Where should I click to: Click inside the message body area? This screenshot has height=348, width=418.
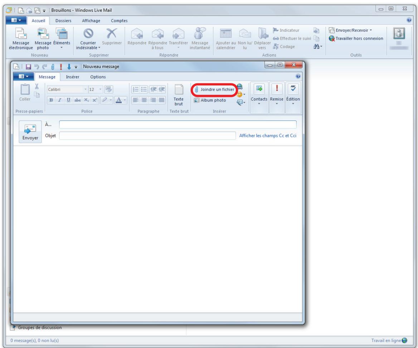pos(157,229)
